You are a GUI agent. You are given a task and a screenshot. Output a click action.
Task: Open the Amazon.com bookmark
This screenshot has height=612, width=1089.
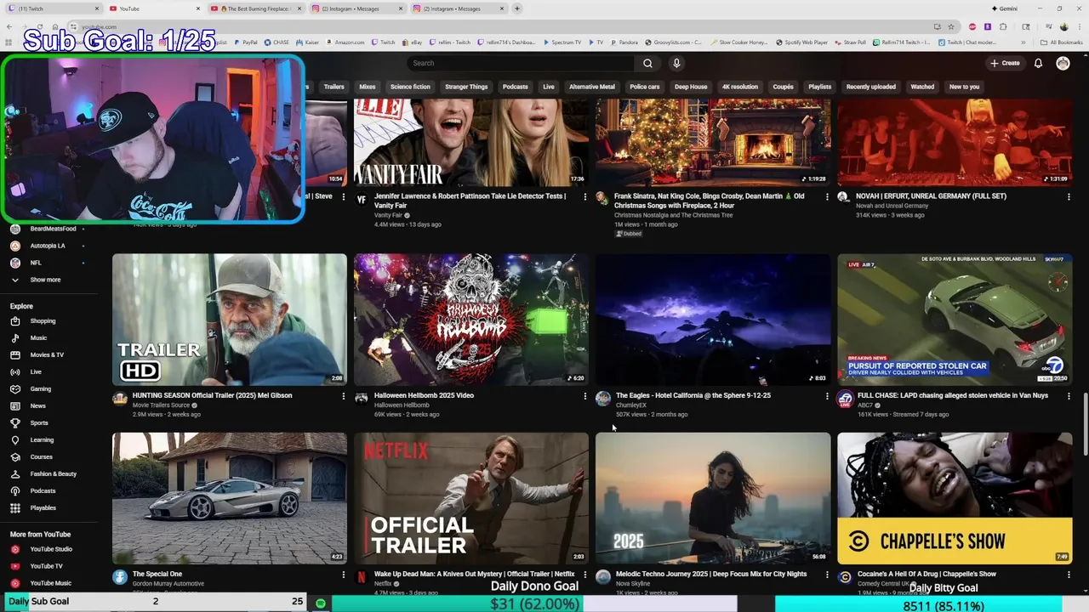click(x=344, y=42)
